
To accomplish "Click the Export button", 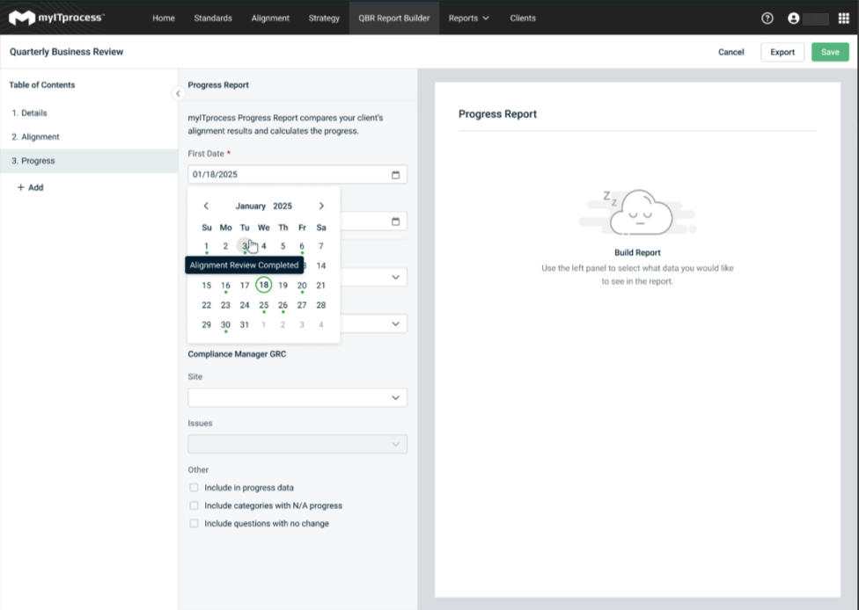I will click(x=782, y=52).
